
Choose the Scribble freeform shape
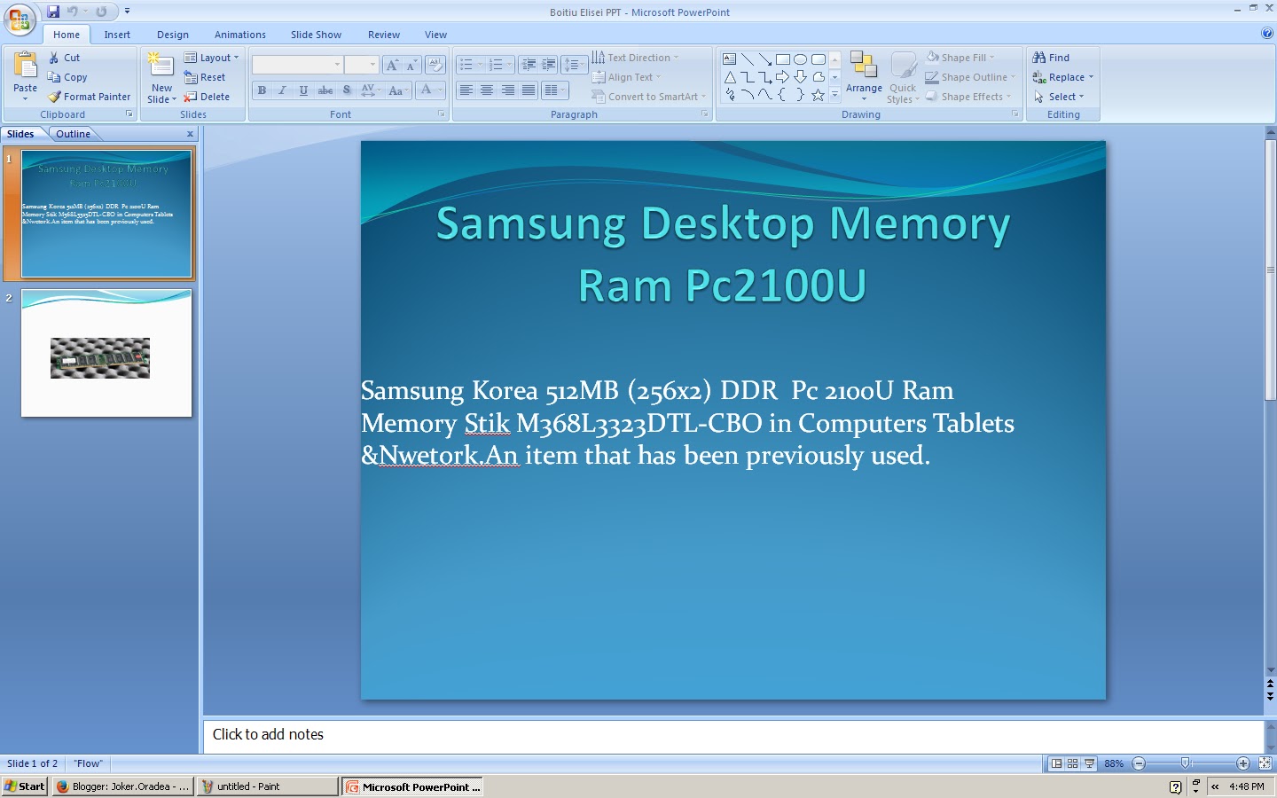[730, 95]
